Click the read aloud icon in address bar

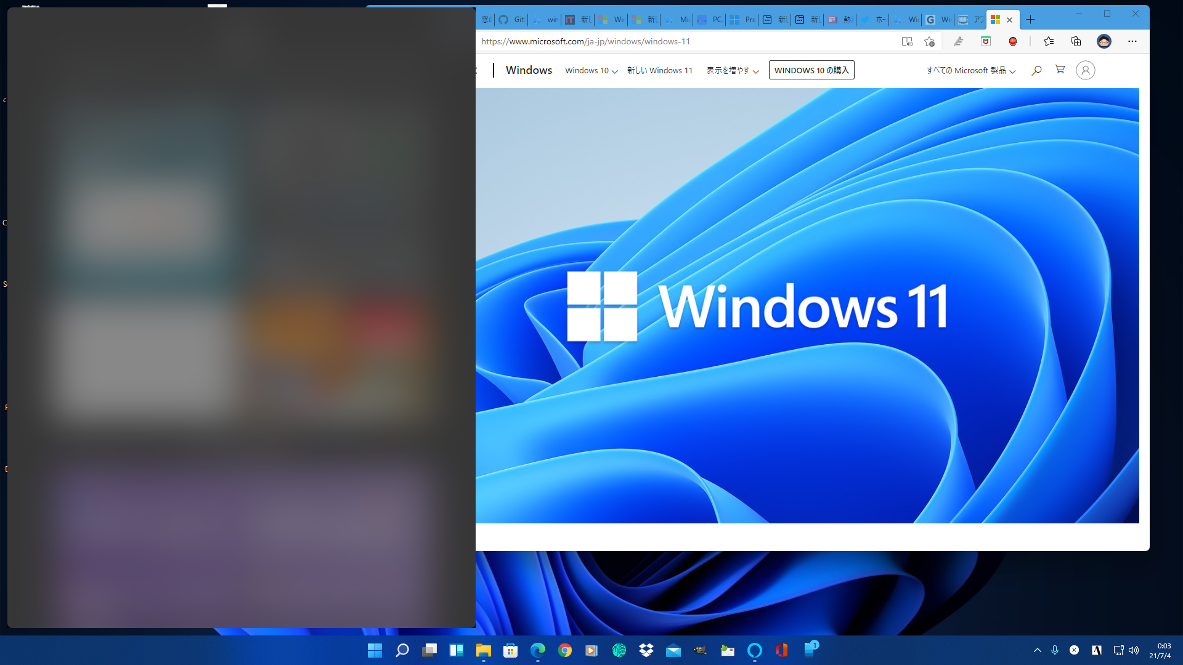[x=907, y=41]
